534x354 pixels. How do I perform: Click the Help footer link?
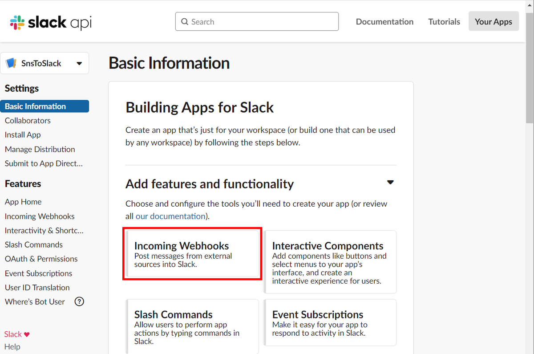(12, 346)
